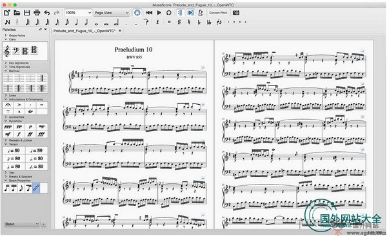Collapse the Clefs palette

pyautogui.click(x=6, y=39)
